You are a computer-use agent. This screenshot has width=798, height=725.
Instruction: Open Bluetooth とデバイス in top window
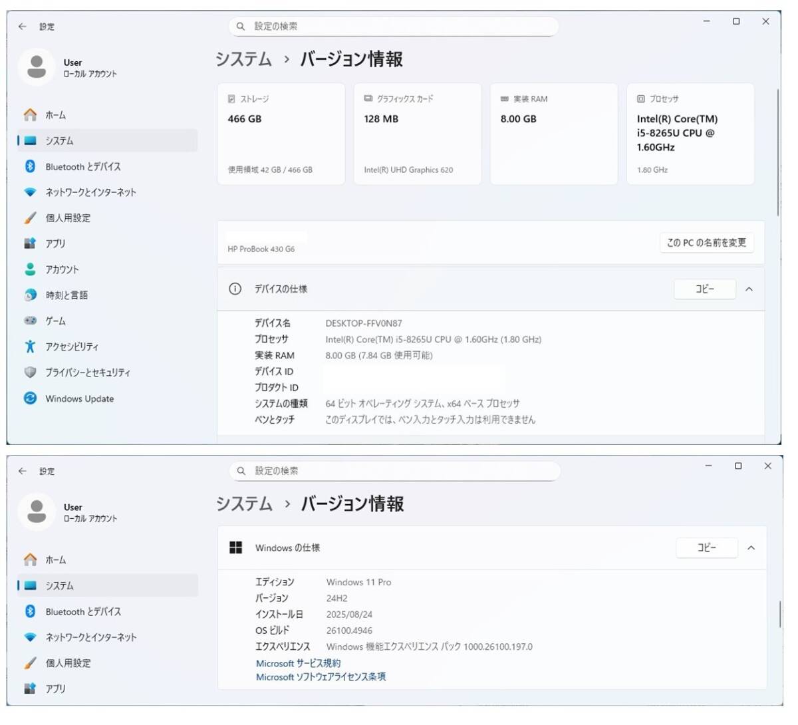108,166
